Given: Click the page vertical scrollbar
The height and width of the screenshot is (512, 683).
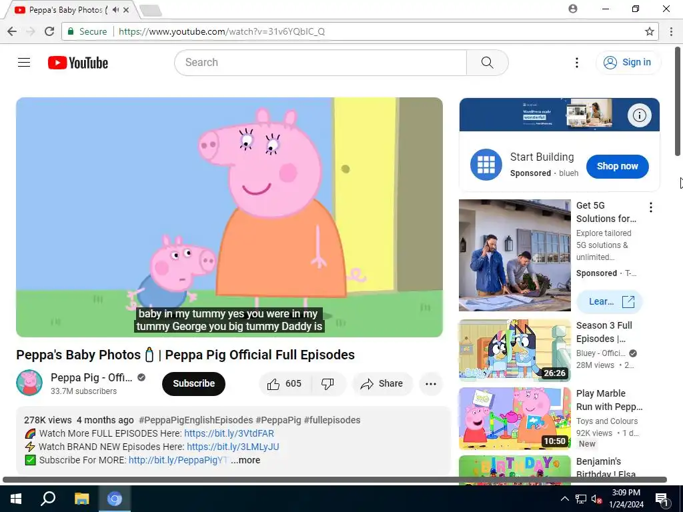Looking at the screenshot, I should click(678, 101).
